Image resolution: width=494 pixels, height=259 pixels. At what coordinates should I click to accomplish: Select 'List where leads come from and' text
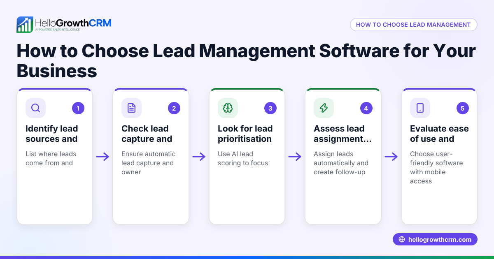click(x=51, y=158)
